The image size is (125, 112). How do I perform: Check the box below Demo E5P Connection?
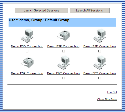(x=27, y=78)
